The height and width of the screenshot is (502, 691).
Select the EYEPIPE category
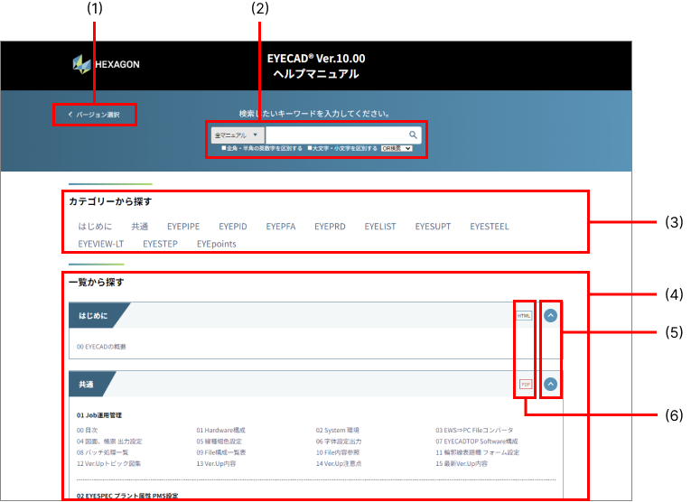(183, 227)
